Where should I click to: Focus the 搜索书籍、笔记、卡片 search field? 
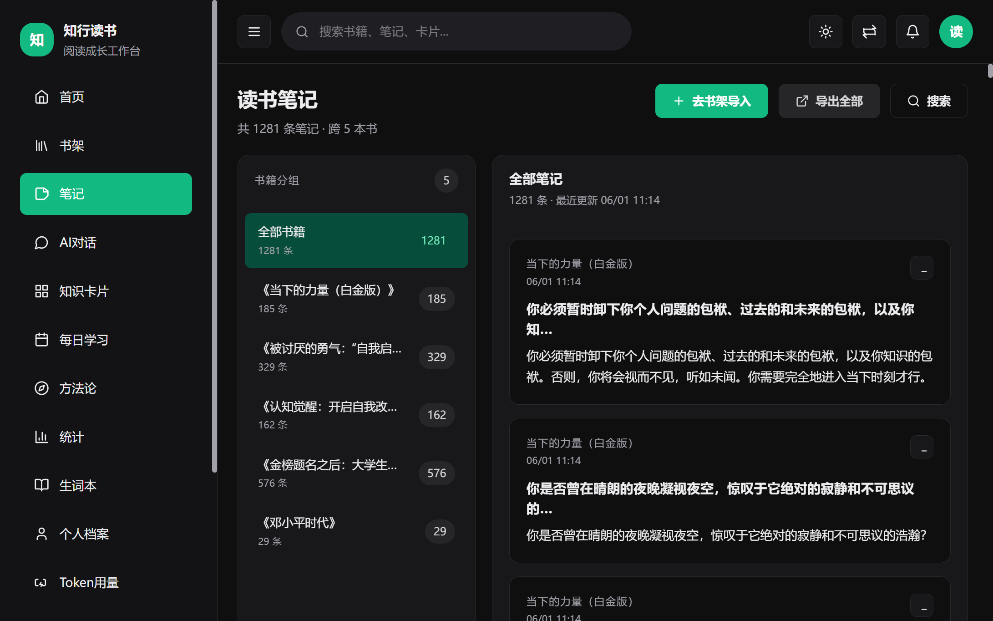(456, 31)
